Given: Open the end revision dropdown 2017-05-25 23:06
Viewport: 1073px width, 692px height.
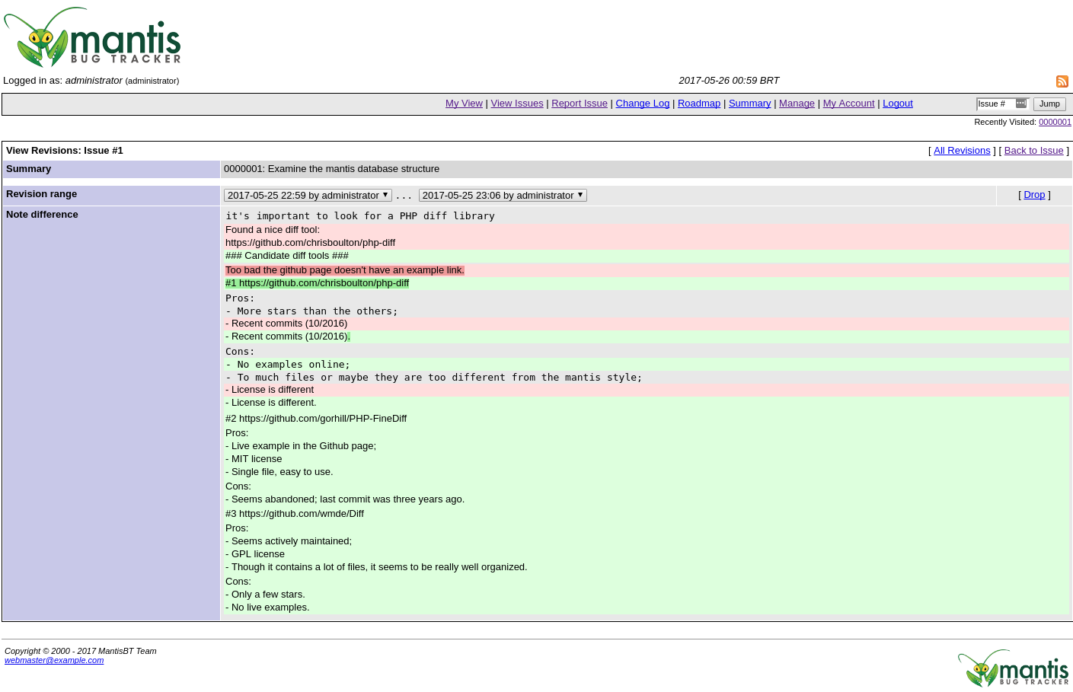Looking at the screenshot, I should point(503,196).
